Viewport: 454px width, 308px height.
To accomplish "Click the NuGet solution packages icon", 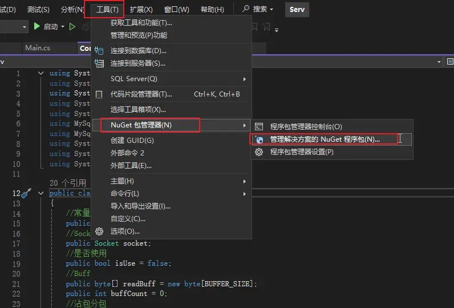I will 260,139.
